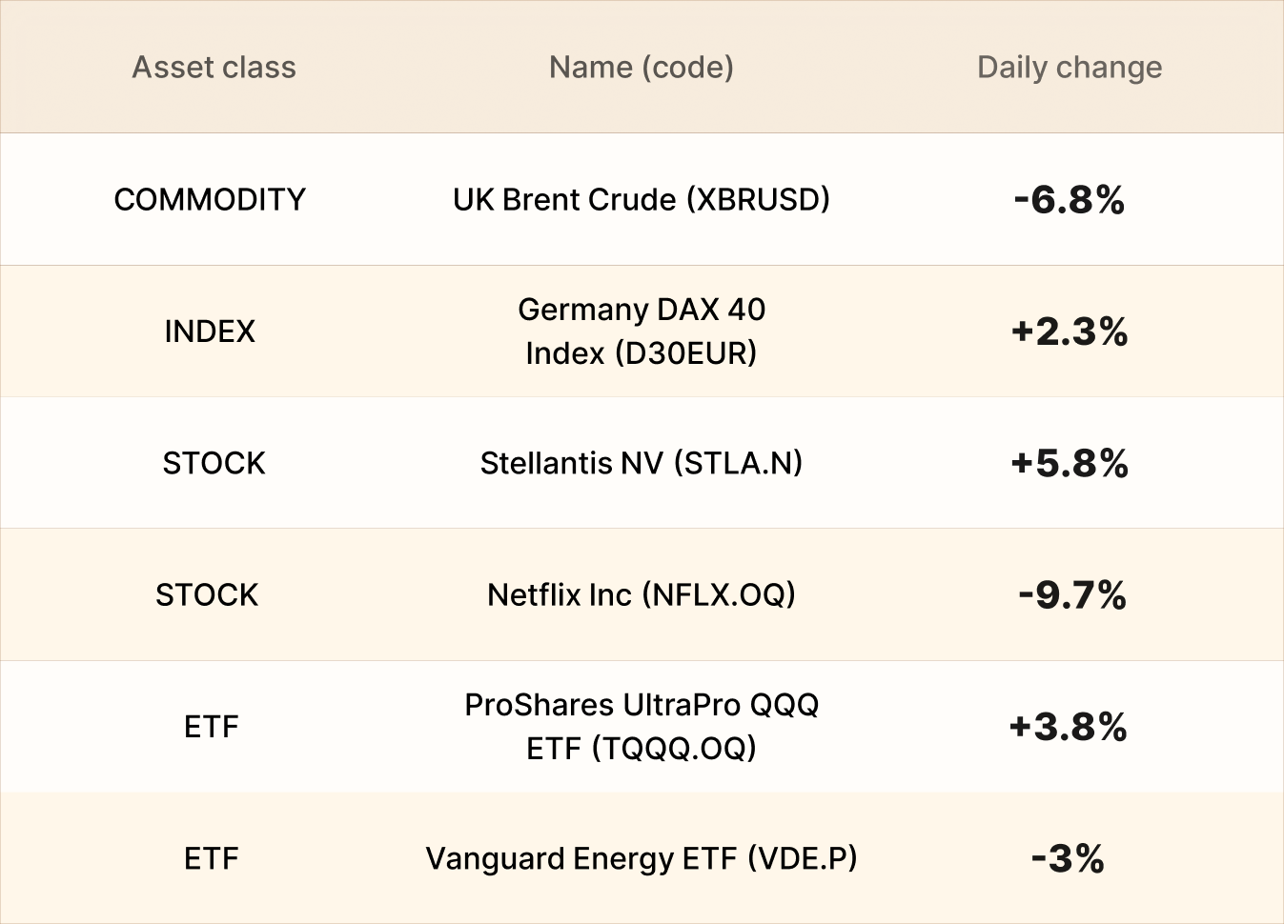Open UK Brent Crude (XBRUSD) entry
The image size is (1284, 924).
(x=642, y=200)
